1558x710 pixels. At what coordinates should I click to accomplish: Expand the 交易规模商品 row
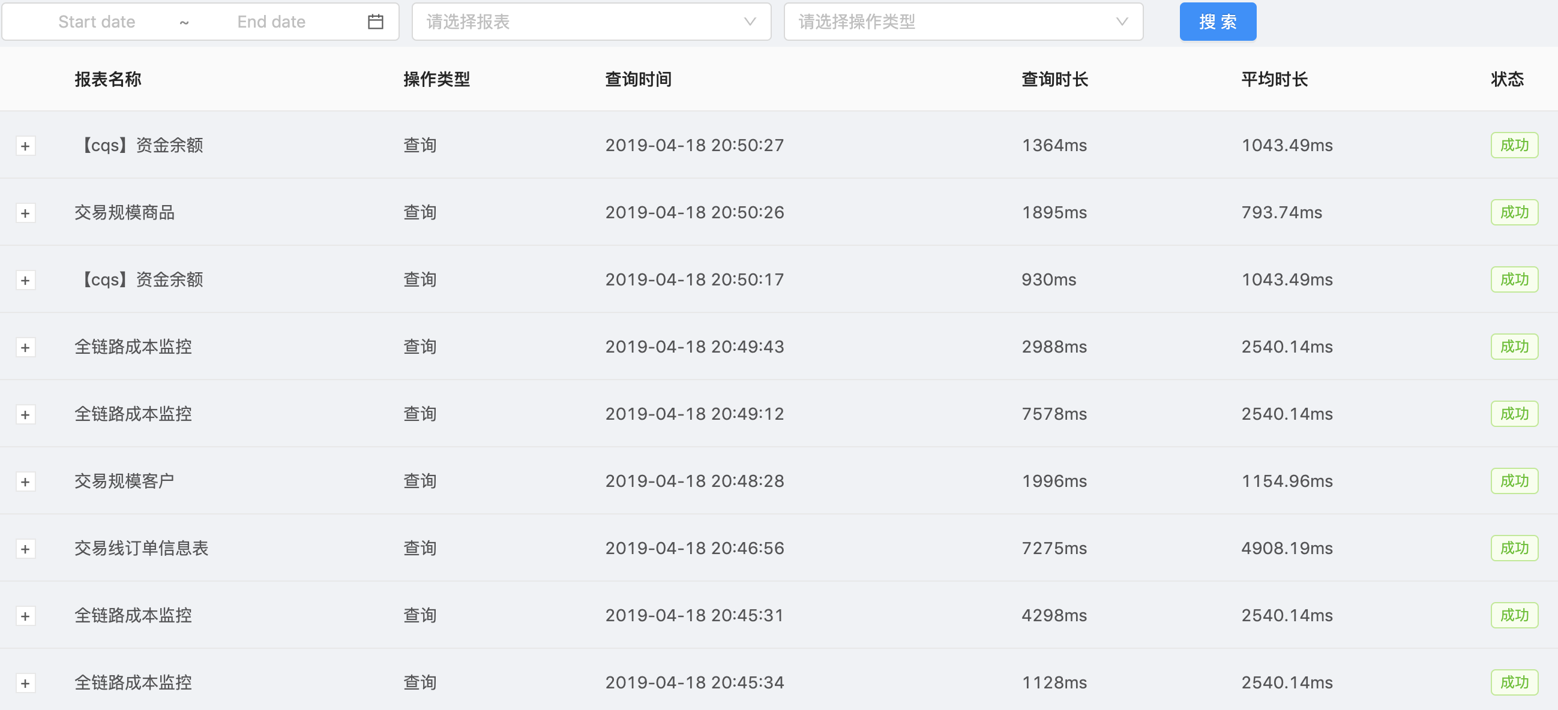tap(25, 213)
